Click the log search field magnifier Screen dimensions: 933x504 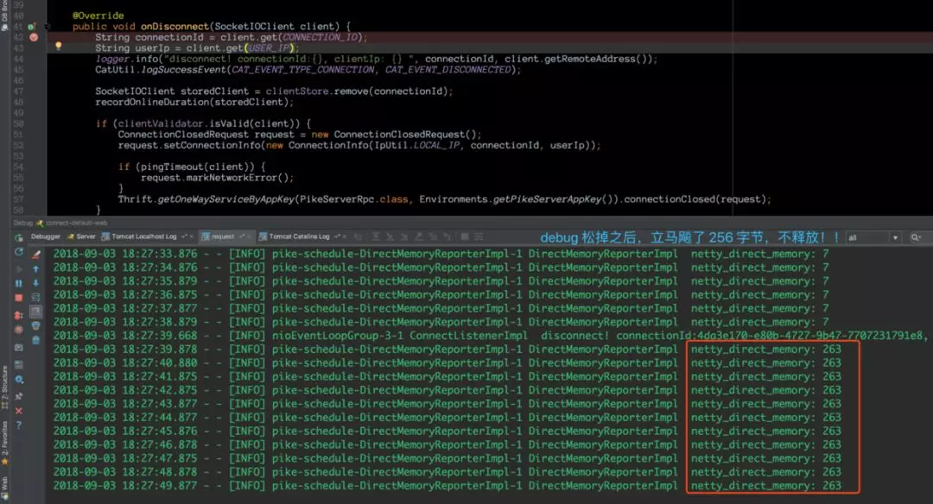(x=915, y=237)
